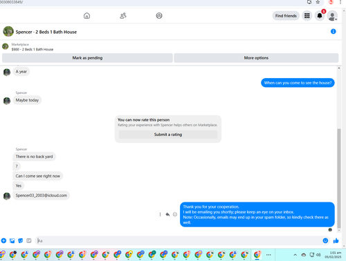Open the browser three-dot menu
The width and height of the screenshot is (346, 261).
(340, 2)
